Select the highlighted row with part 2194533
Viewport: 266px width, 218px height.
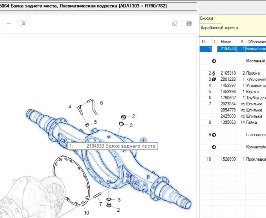233,49
